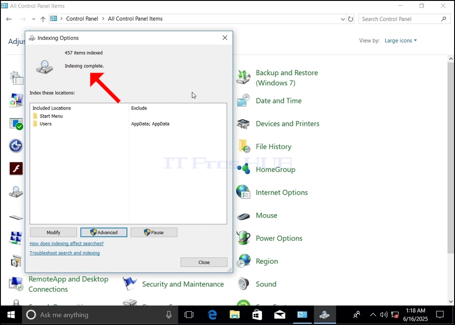Select the Users included location
This screenshot has height=325, width=455.
click(42, 124)
